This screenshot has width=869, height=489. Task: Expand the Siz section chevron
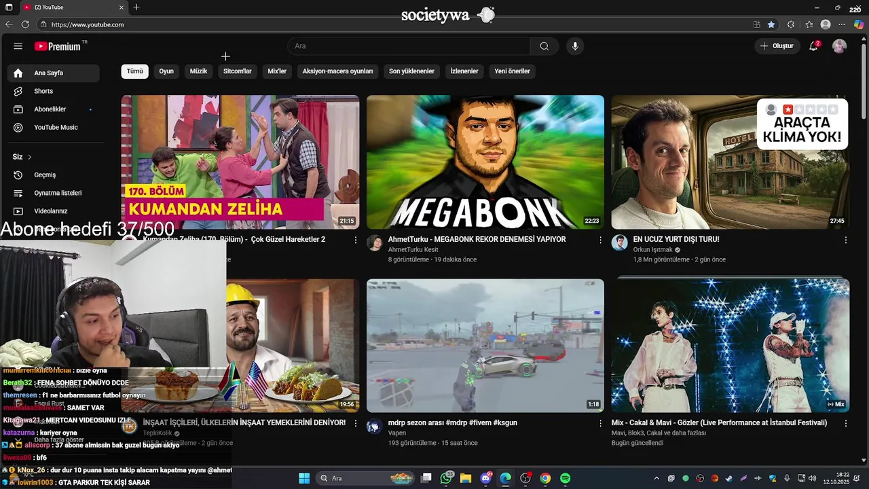click(x=30, y=157)
